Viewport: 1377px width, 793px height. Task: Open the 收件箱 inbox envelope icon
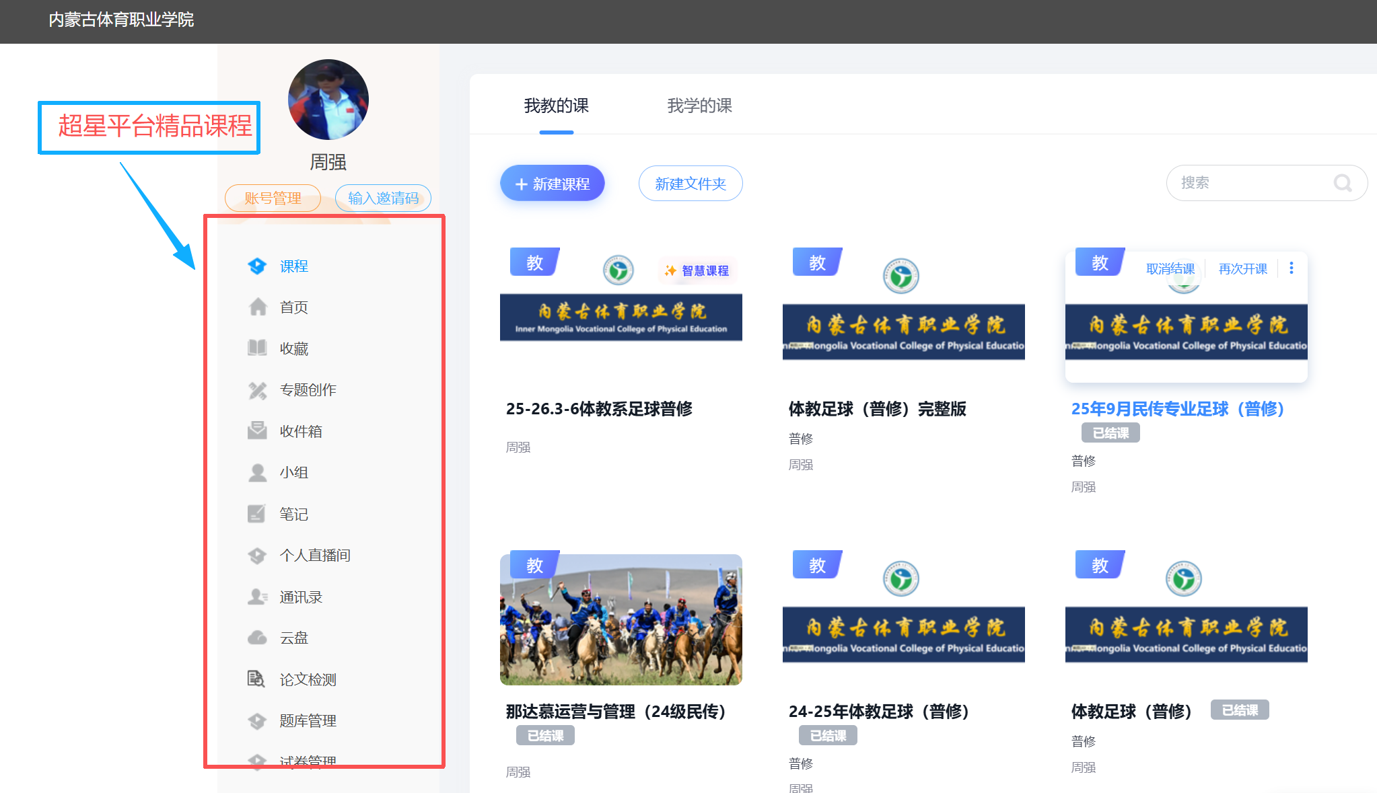tap(257, 431)
